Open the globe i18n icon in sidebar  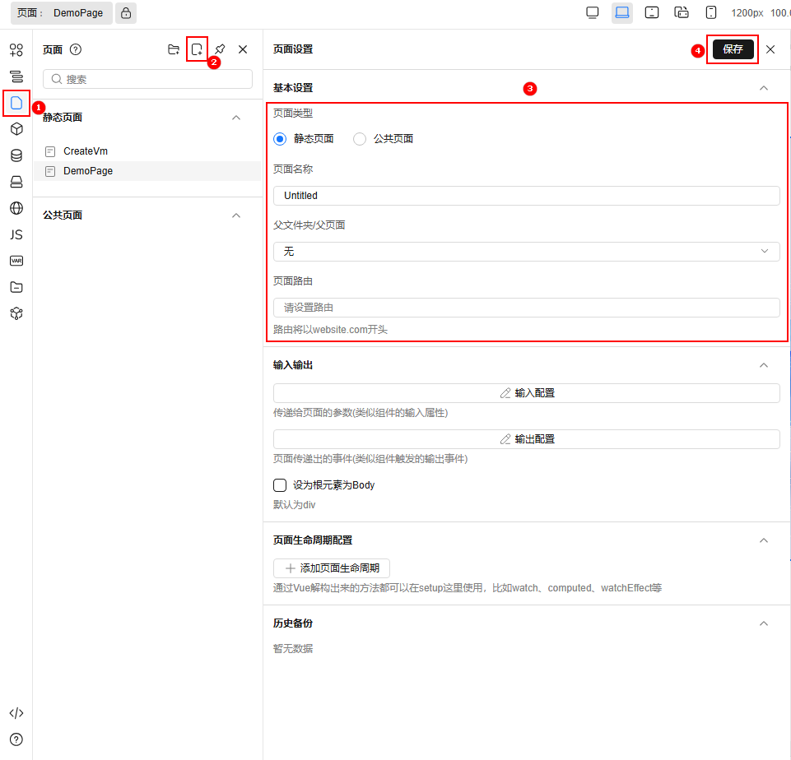pos(16,208)
